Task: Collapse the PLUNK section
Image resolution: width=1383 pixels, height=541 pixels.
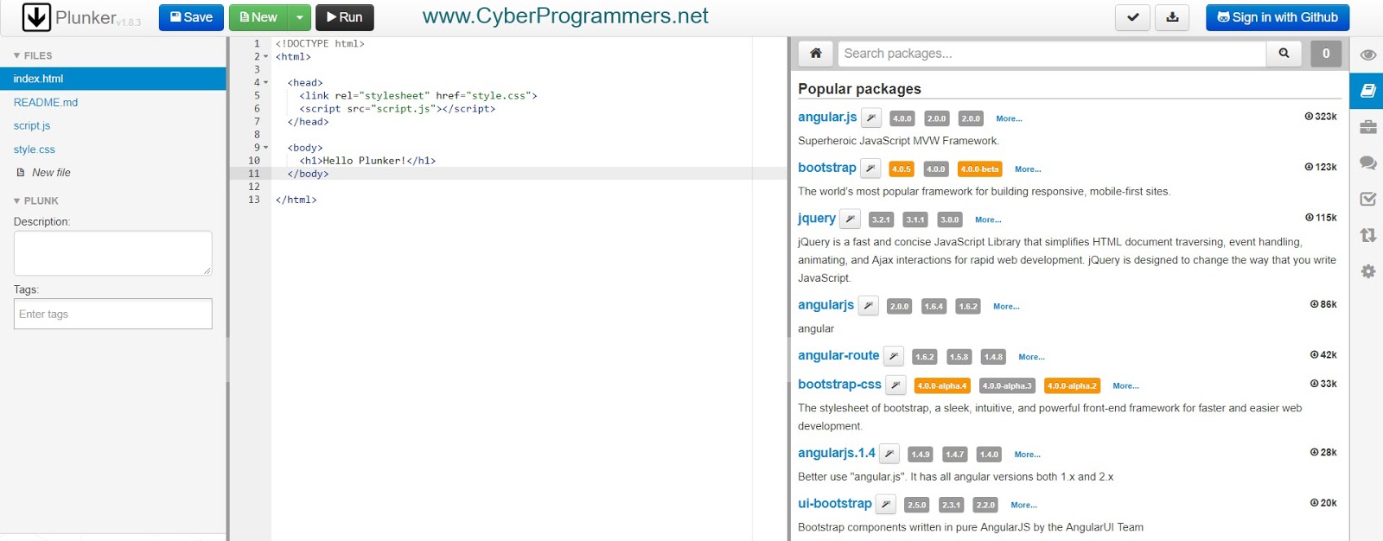Action: coord(36,200)
